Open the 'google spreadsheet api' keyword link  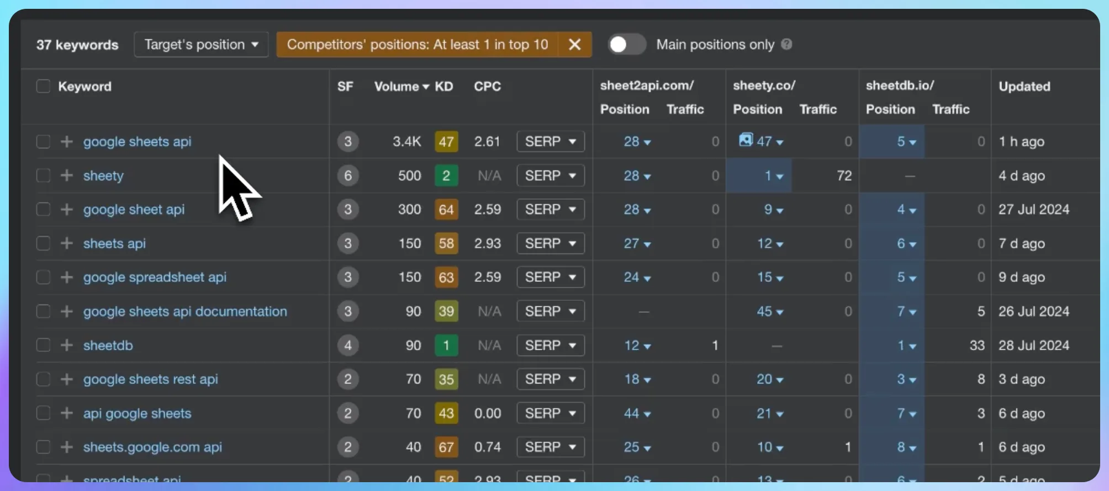point(155,277)
